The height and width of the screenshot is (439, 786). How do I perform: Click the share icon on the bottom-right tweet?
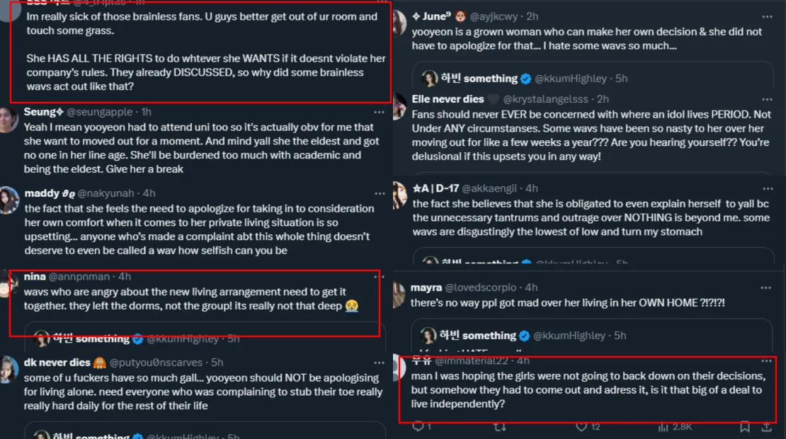tap(767, 426)
